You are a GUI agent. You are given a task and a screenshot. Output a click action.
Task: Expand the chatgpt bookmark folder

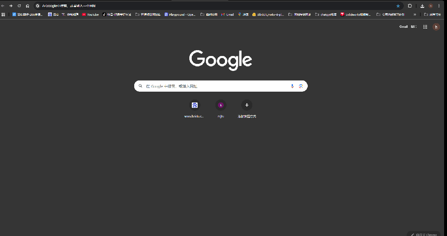click(326, 14)
